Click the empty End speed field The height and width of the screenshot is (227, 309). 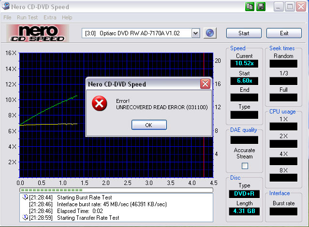point(244,98)
